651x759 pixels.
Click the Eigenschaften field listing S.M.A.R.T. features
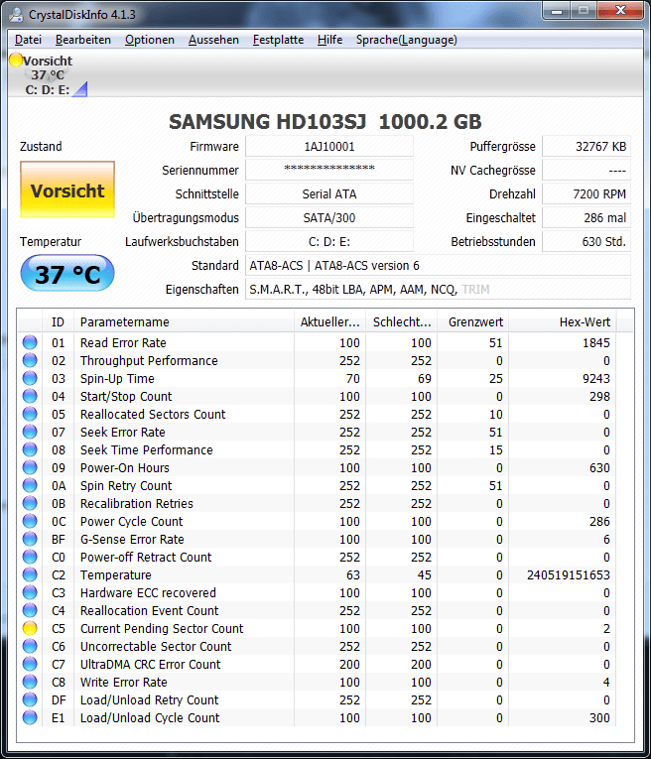[x=438, y=289]
